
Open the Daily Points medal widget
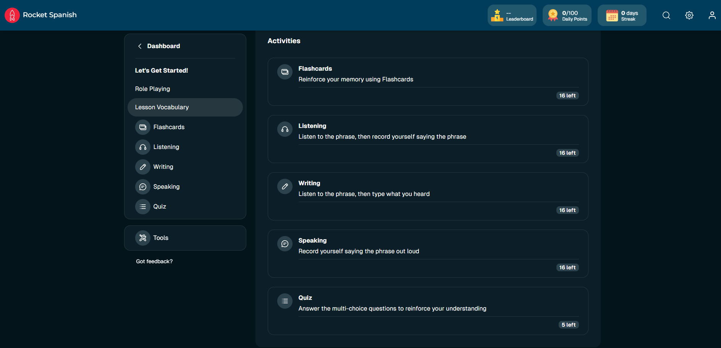tap(567, 15)
